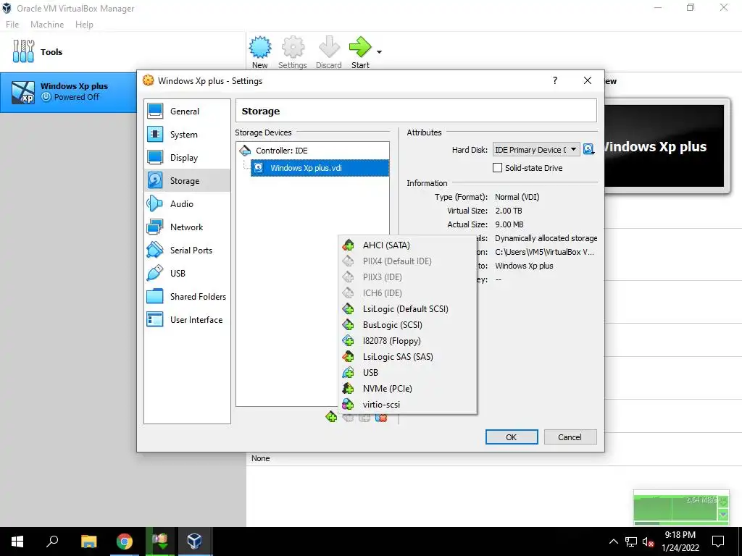This screenshot has width=742, height=556.
Task: Open Windows Start menu
Action: tap(17, 542)
